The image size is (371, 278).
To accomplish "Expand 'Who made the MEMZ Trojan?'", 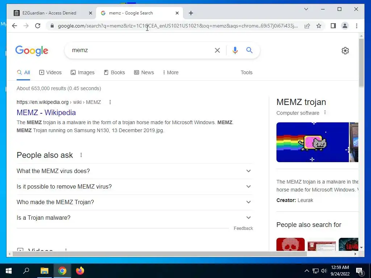I will coord(134,202).
